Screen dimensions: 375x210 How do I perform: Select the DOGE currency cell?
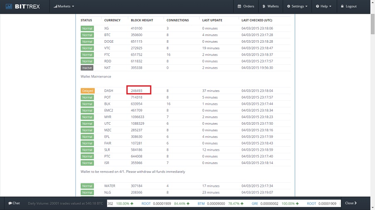click(109, 41)
